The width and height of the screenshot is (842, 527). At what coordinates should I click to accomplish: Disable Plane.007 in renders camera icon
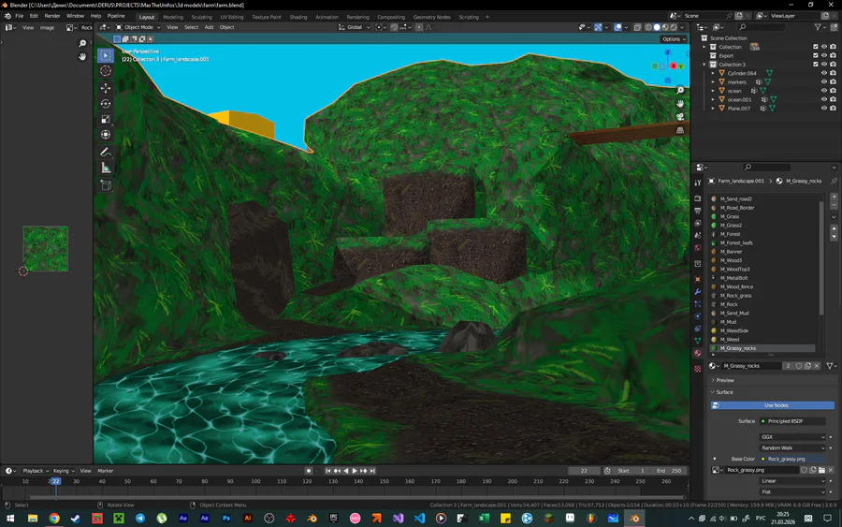tap(833, 108)
